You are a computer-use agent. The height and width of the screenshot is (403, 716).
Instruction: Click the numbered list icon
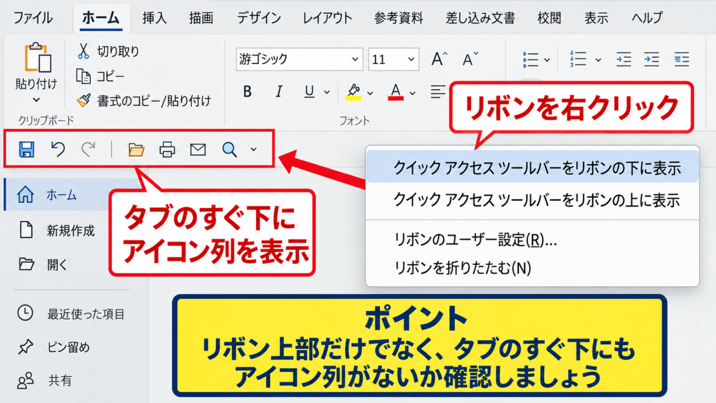coord(578,59)
